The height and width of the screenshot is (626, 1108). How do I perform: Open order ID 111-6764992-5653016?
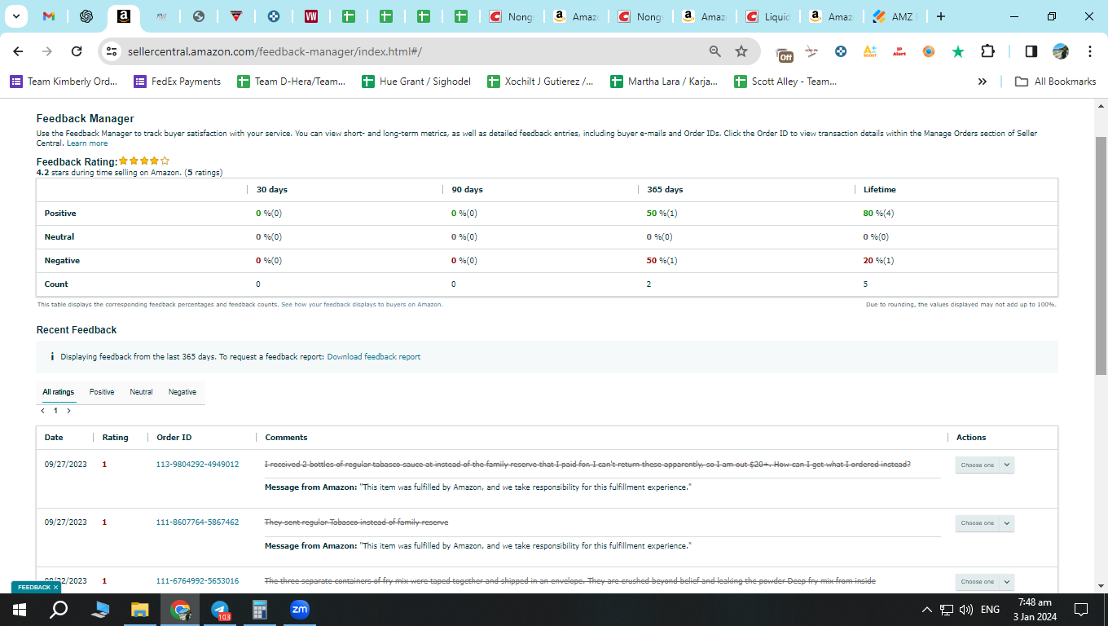pos(197,581)
